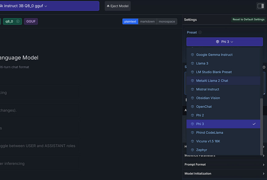The width and height of the screenshot is (267, 180).
Task: Click the cube icon beside Phind CodeLlama
Action: [193, 133]
